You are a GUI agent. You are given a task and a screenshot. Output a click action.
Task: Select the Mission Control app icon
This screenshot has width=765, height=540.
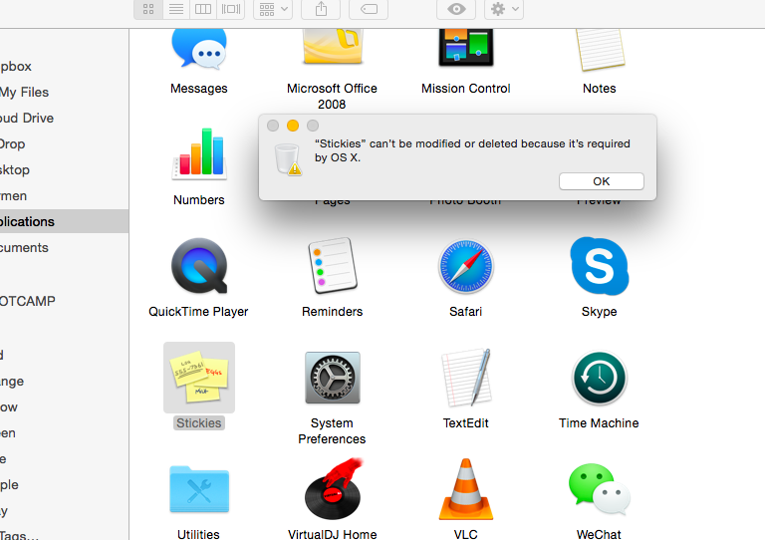(x=466, y=47)
